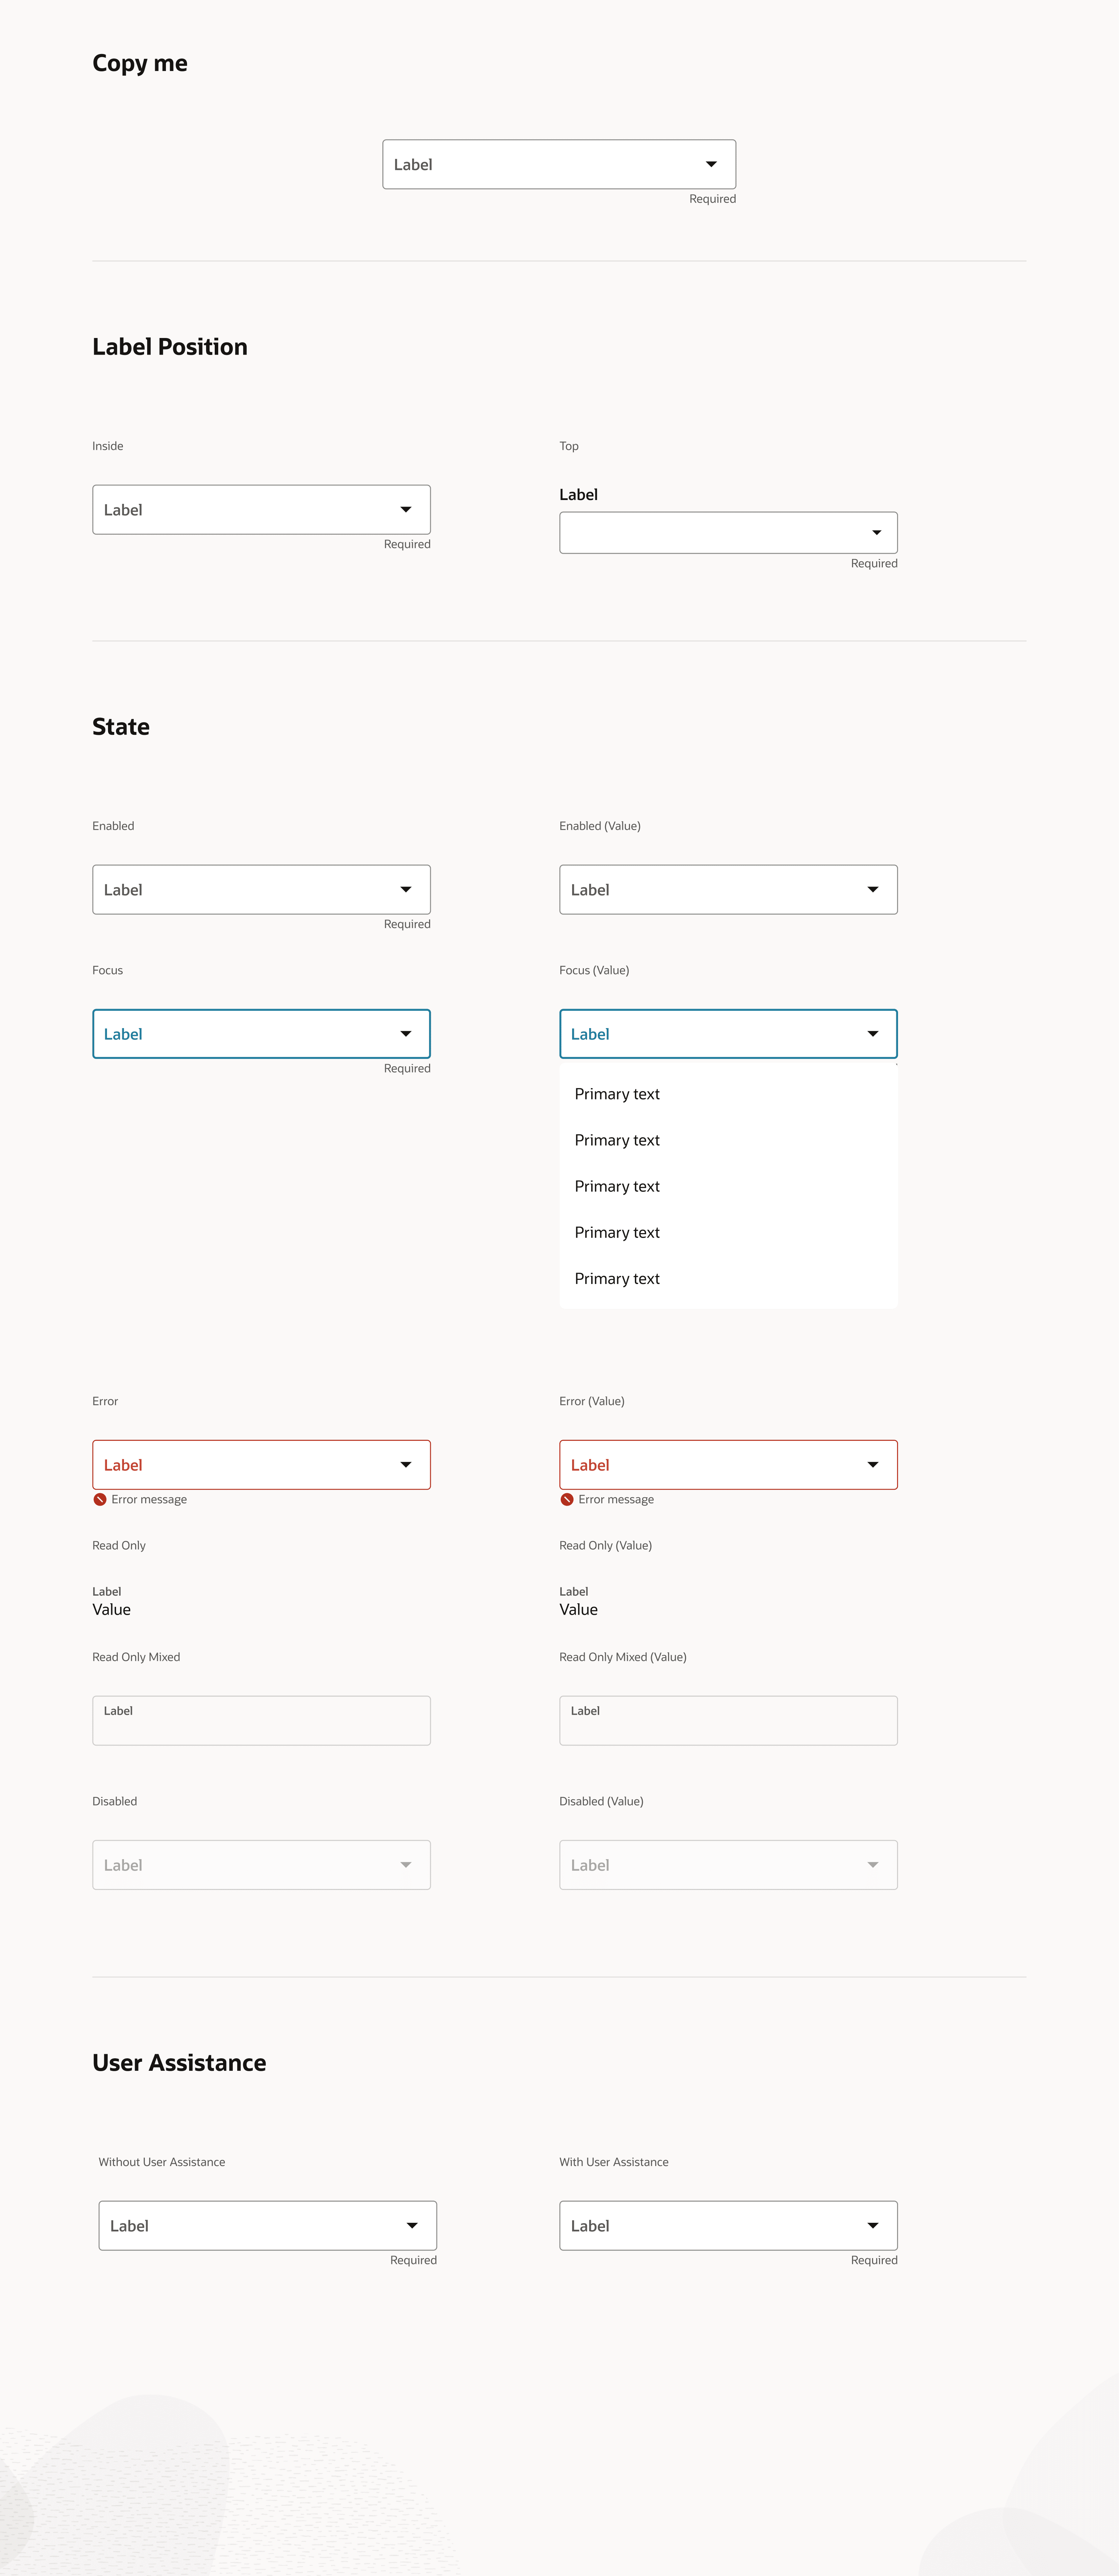This screenshot has width=1119, height=2576.
Task: Click error icon under Error select
Action: tap(100, 1499)
